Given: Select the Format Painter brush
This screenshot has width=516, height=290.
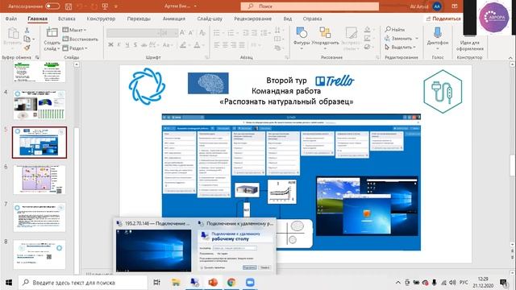Looking at the screenshot, I should coord(27,48).
